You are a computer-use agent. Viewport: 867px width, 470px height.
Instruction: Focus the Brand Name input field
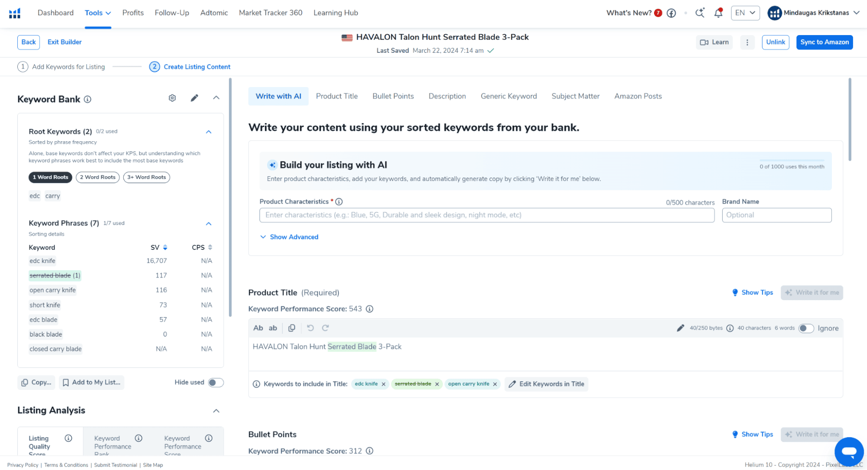(x=777, y=215)
